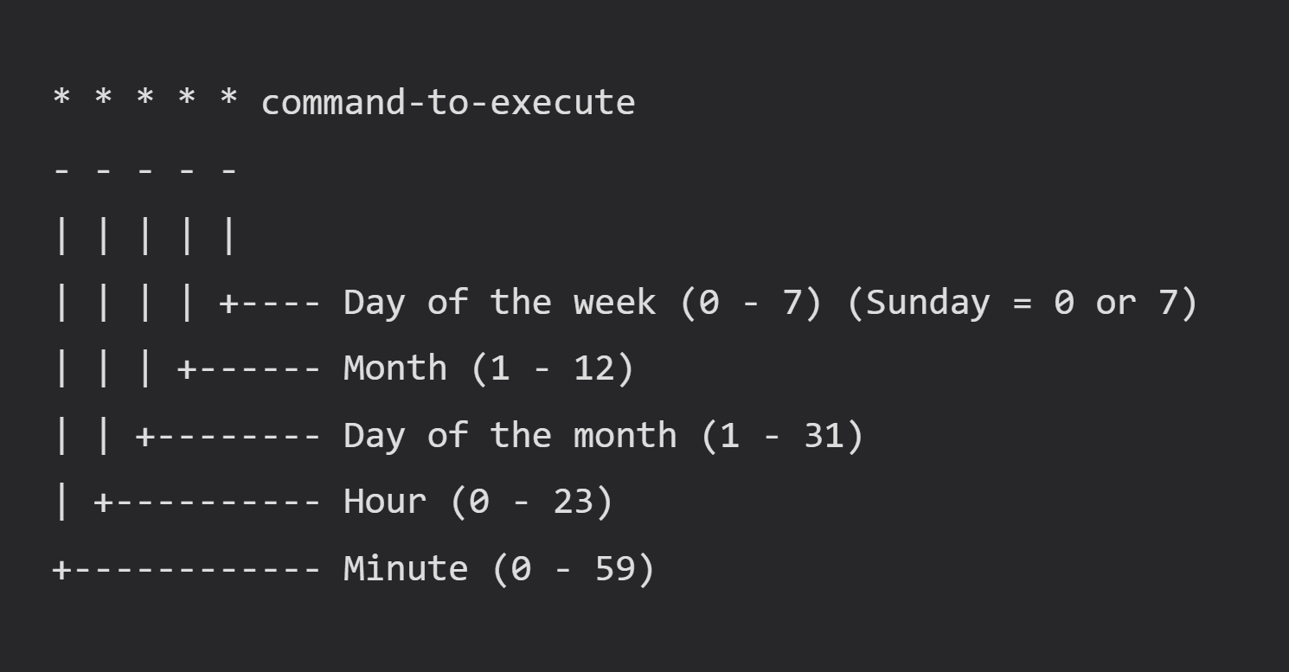Click the third asterisk in the cron expression
The width and height of the screenshot is (1289, 672).
145,98
